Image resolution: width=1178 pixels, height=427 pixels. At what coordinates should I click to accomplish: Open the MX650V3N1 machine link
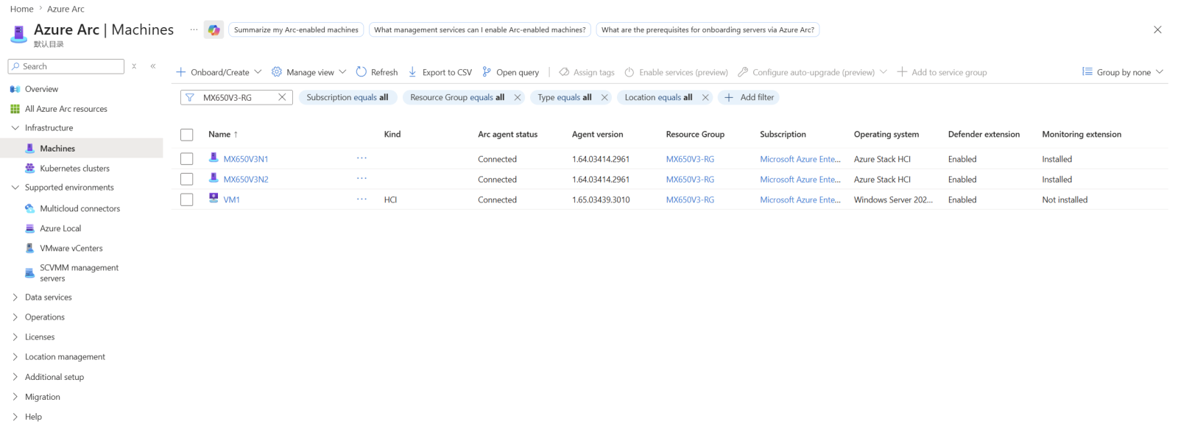(246, 159)
